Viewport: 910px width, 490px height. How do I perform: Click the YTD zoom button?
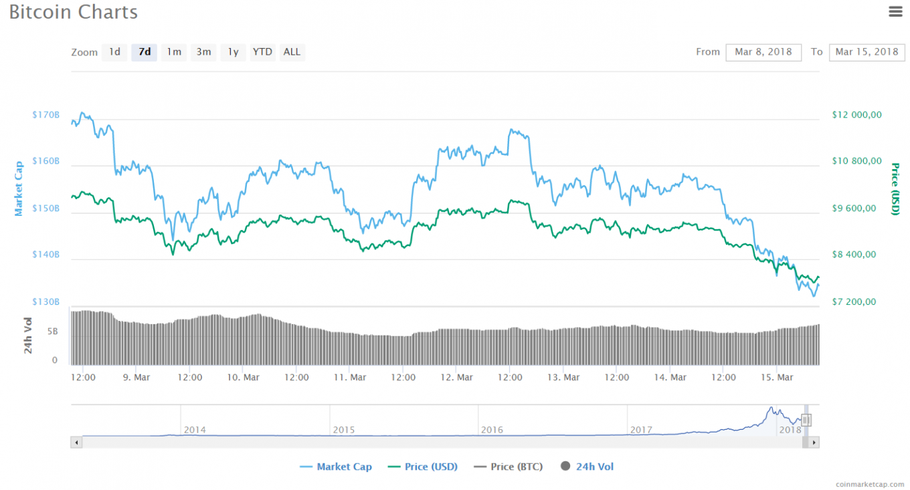[x=262, y=52]
